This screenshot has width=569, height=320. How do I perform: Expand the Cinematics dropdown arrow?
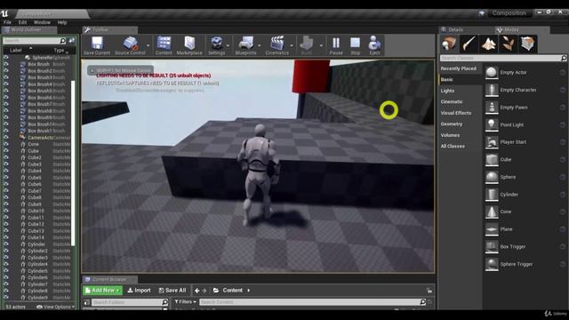(x=292, y=45)
